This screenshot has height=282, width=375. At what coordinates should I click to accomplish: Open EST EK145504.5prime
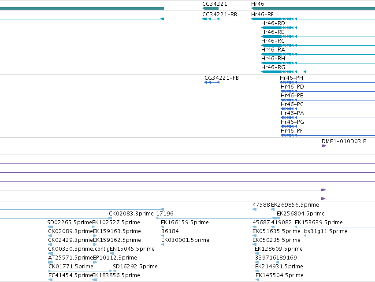pos(279,275)
